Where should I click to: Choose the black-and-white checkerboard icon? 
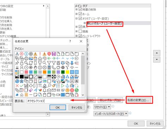(x=54, y=76)
